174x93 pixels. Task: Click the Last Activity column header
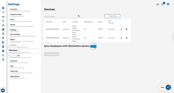[x=111, y=22]
